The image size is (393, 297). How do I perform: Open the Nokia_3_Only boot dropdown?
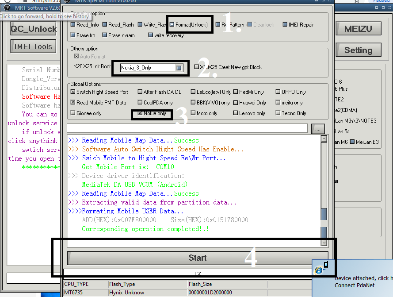click(179, 68)
